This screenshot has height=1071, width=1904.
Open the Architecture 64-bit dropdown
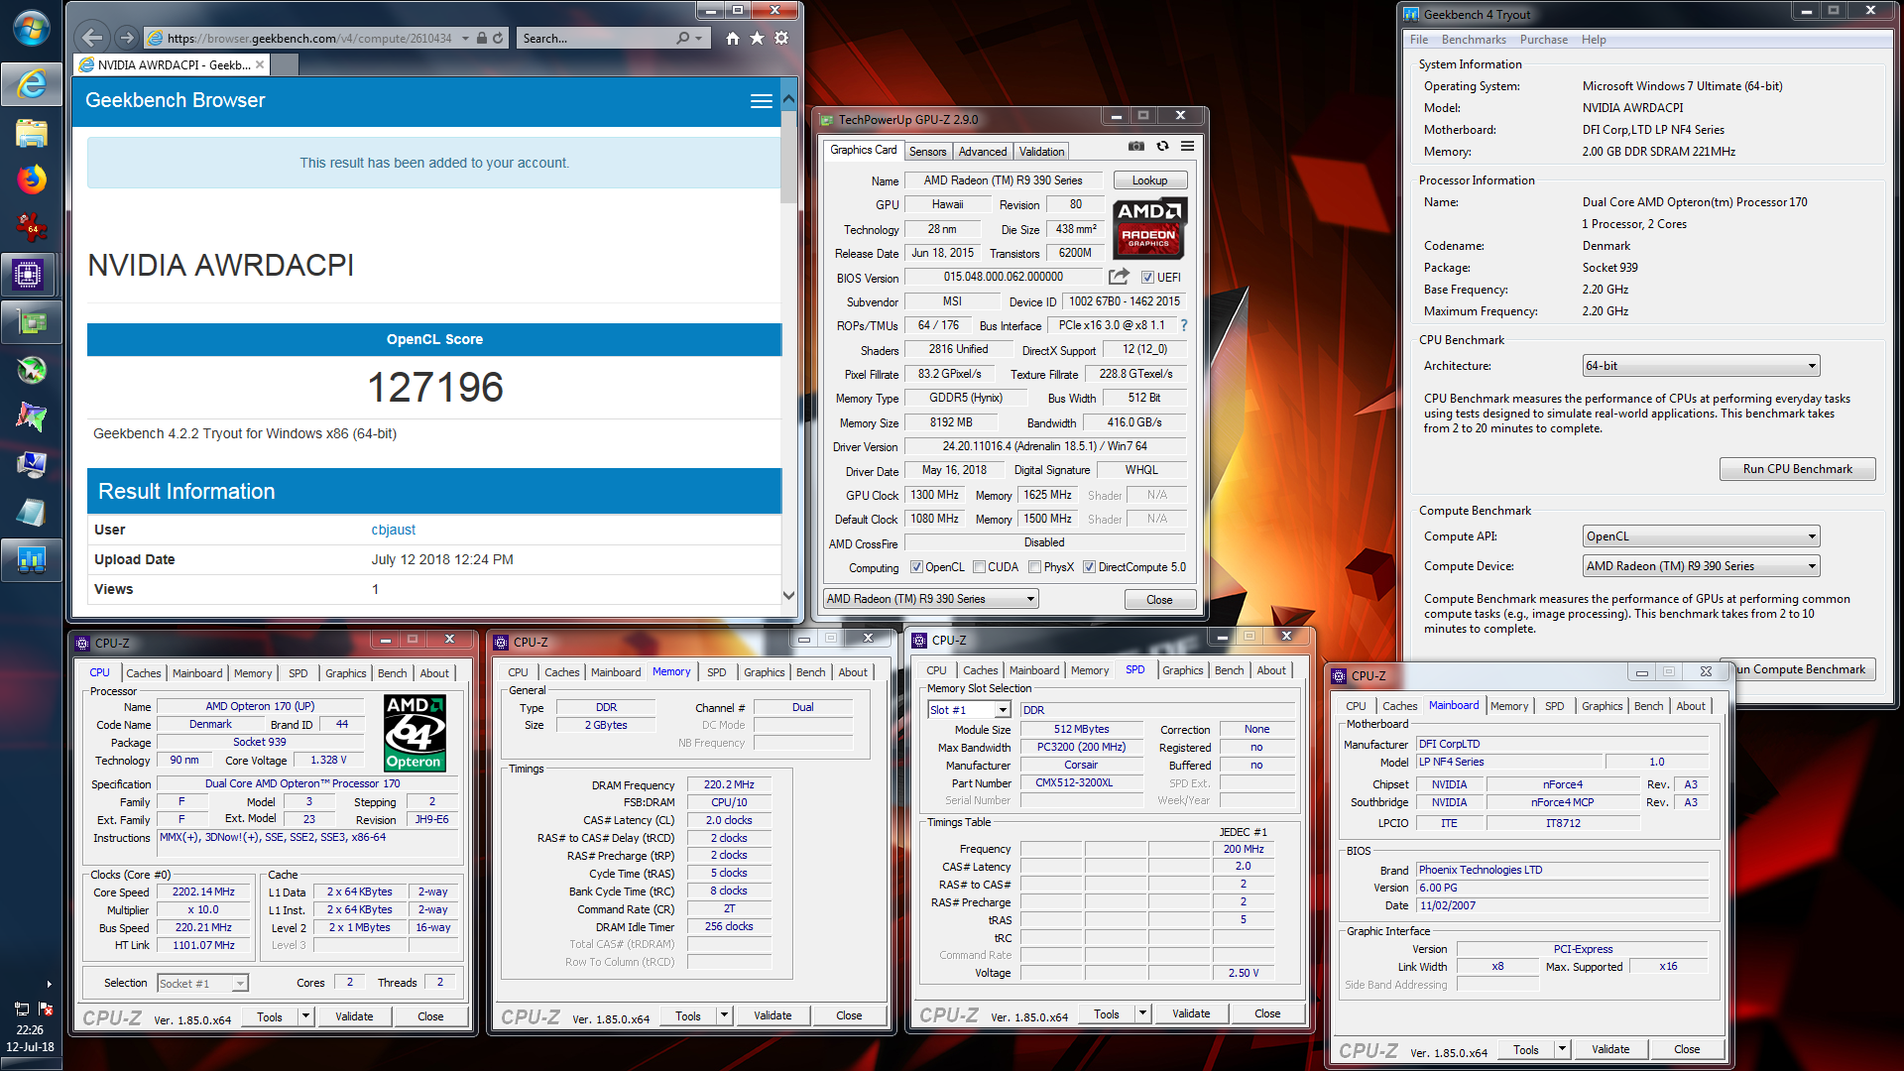[1701, 366]
